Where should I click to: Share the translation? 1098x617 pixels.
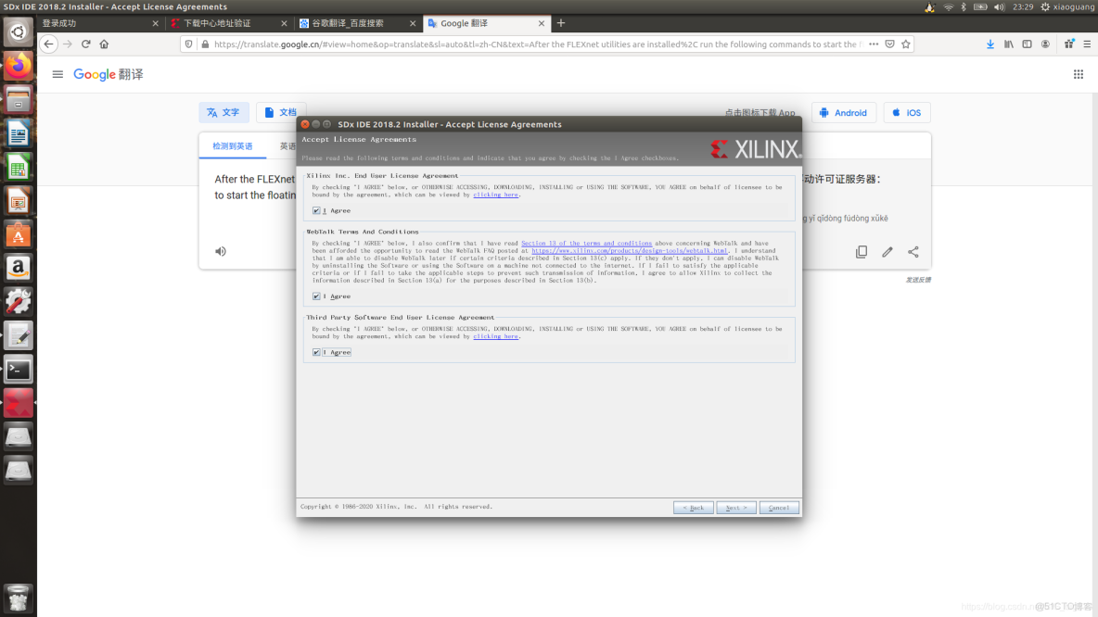913,252
